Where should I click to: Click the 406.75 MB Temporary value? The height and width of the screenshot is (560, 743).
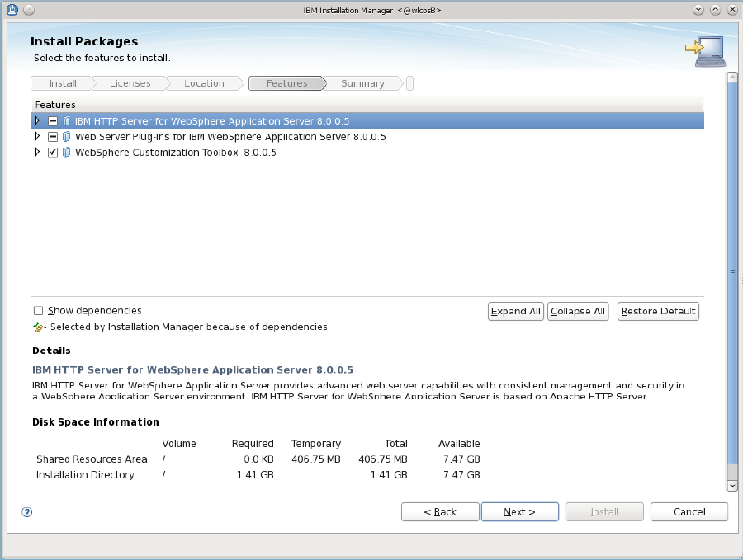316,459
